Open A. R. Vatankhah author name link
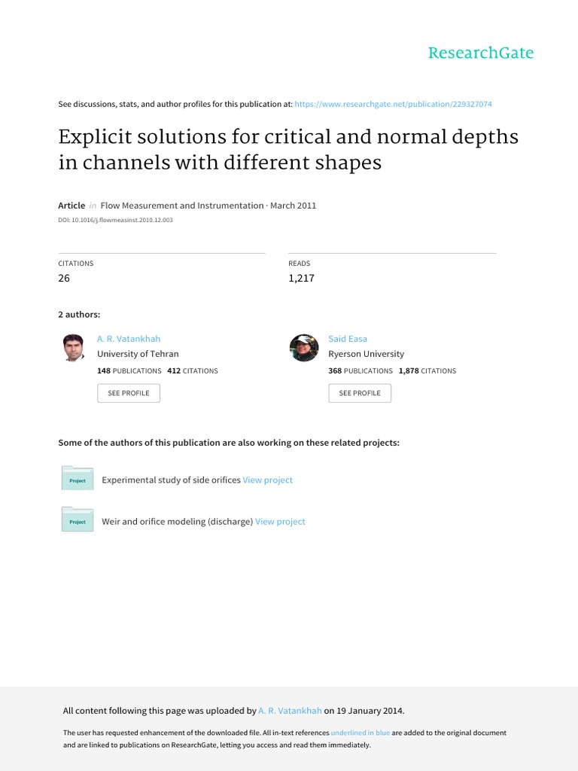 129,339
